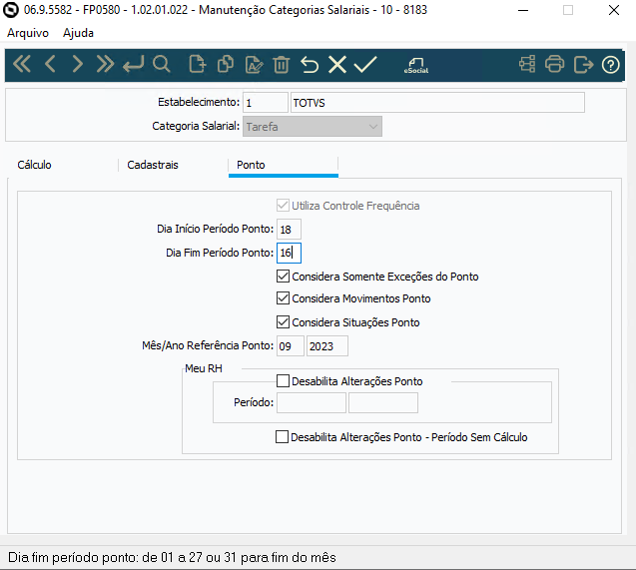Open help with the question mark icon
Viewport: 636px width, 570px height.
(x=610, y=65)
